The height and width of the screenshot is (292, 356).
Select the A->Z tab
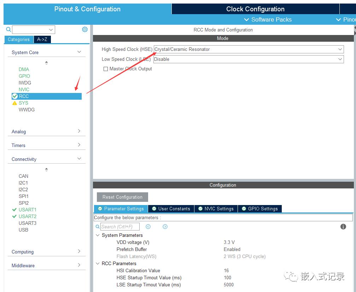tap(42, 39)
